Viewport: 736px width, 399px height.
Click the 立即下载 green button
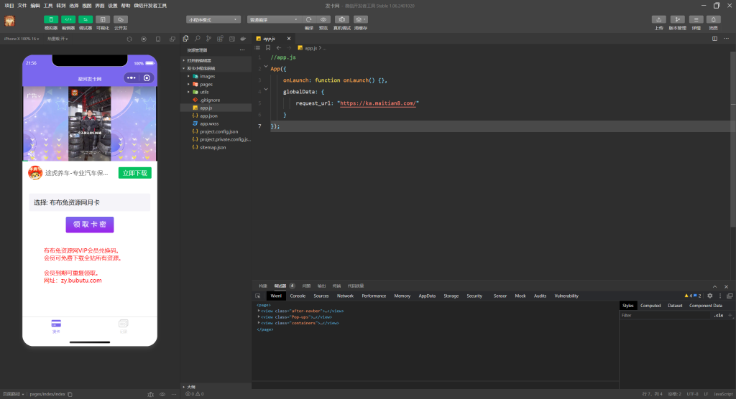[x=134, y=173]
